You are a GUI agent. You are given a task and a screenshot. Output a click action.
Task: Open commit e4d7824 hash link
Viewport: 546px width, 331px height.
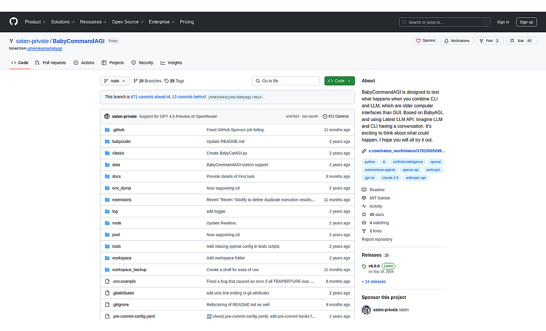tap(292, 116)
